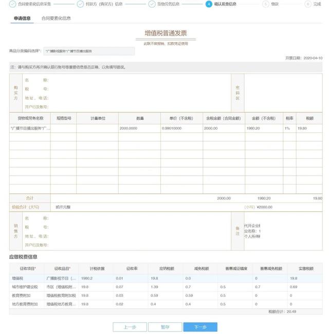This screenshot has width=329, height=334.
Task: Select the 城市维护建设税 row
Action: (166, 287)
